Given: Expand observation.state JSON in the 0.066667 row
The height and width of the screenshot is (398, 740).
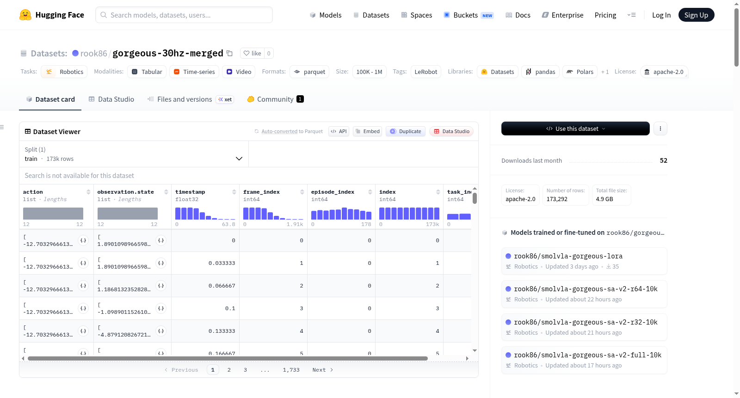Looking at the screenshot, I should click(161, 286).
